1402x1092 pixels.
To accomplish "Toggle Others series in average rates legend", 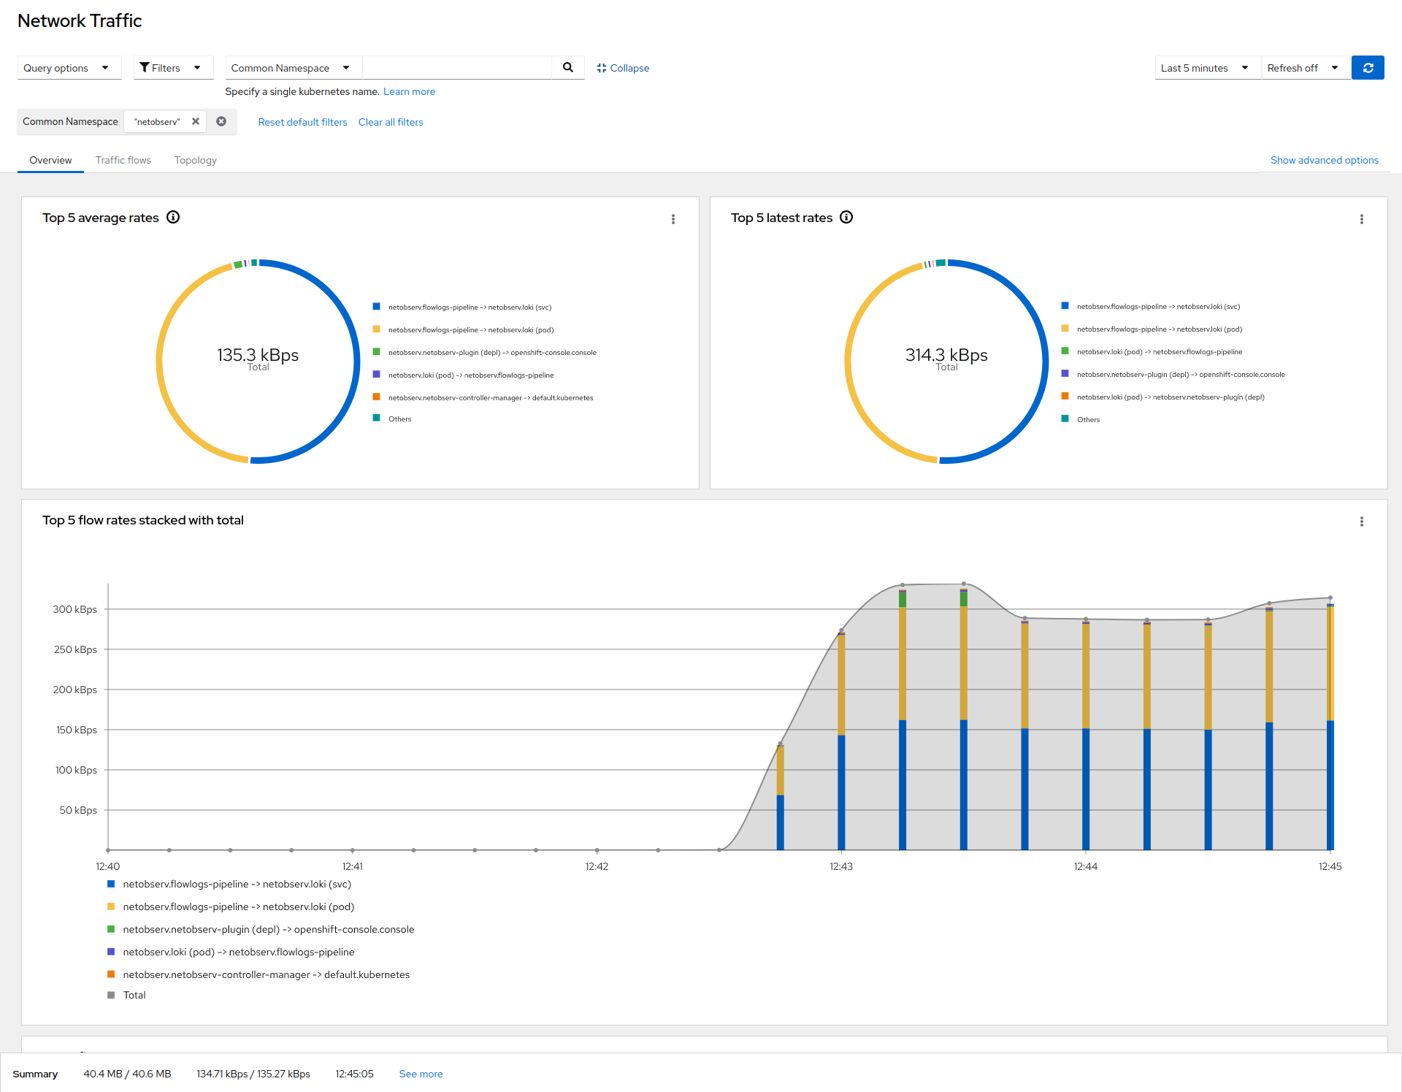I will click(x=399, y=419).
